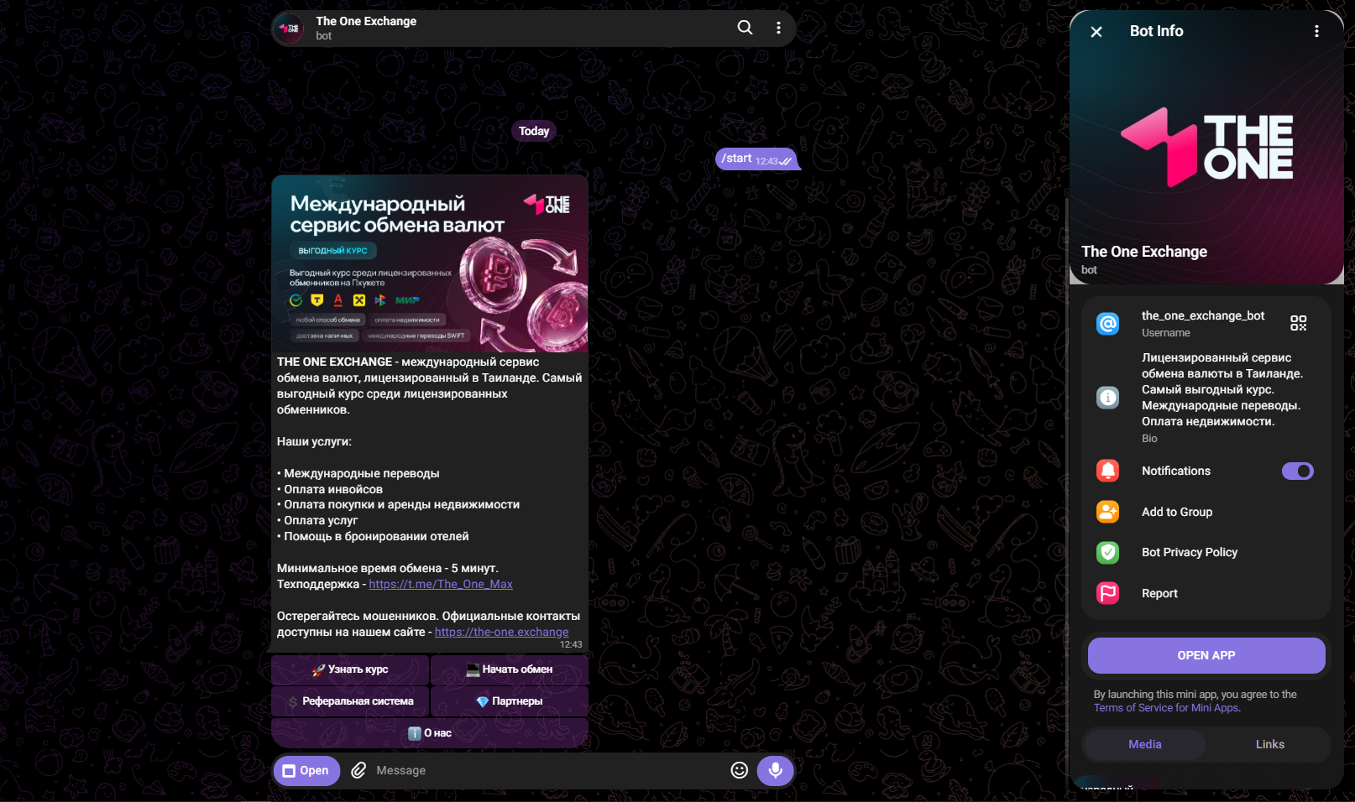Show QR code for bot username
The image size is (1355, 802).
(x=1298, y=323)
